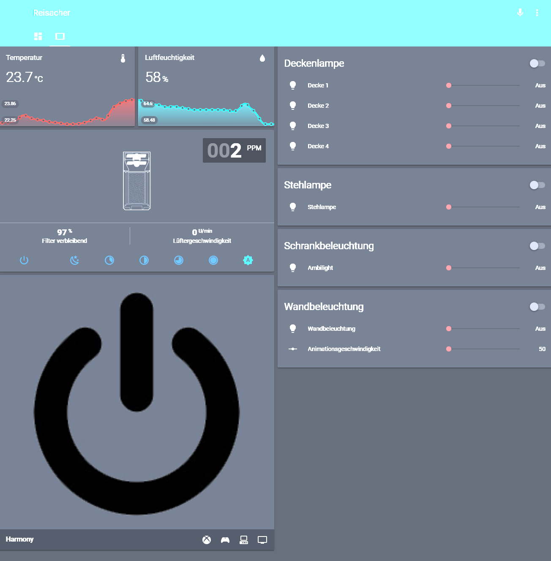The width and height of the screenshot is (551, 561).
Task: Set the purifier fan to full speed
Action: [213, 260]
